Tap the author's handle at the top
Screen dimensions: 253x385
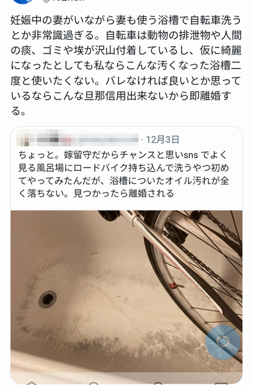[x=63, y=1]
